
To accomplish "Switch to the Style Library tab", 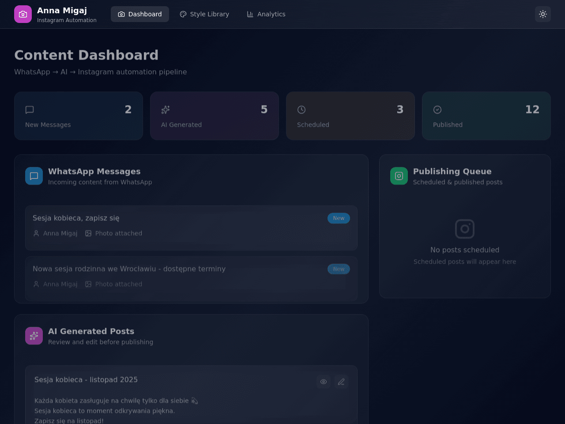I will click(x=204, y=14).
